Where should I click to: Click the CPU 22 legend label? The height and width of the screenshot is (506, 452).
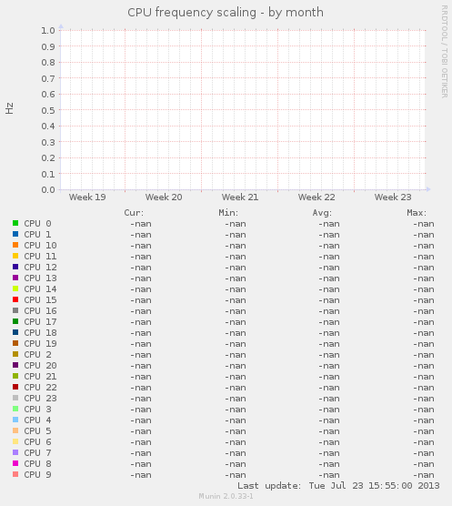click(41, 388)
